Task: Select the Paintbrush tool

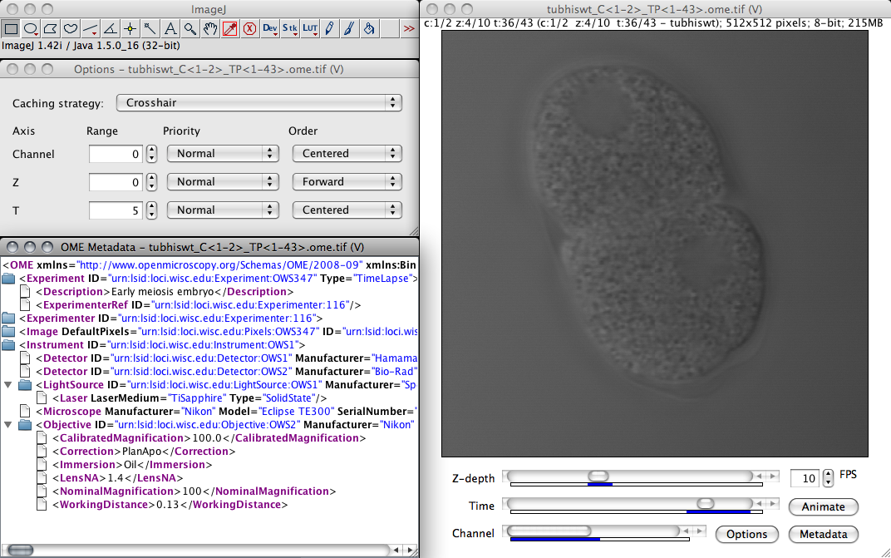Action: point(349,28)
